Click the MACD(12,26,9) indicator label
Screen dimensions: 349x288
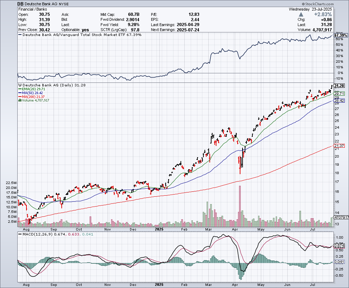[37, 234]
